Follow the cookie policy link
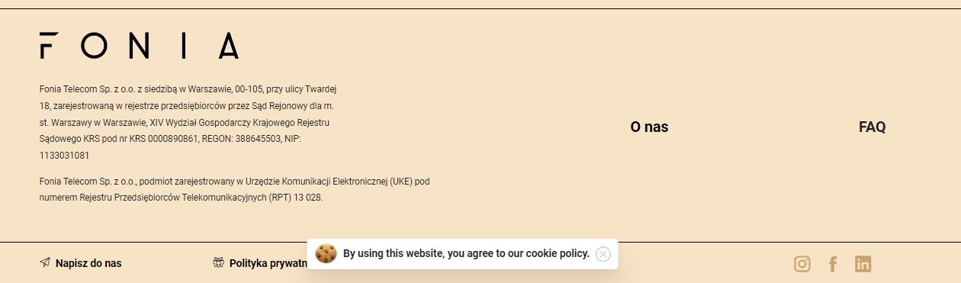This screenshot has height=283, width=961. 558,253
